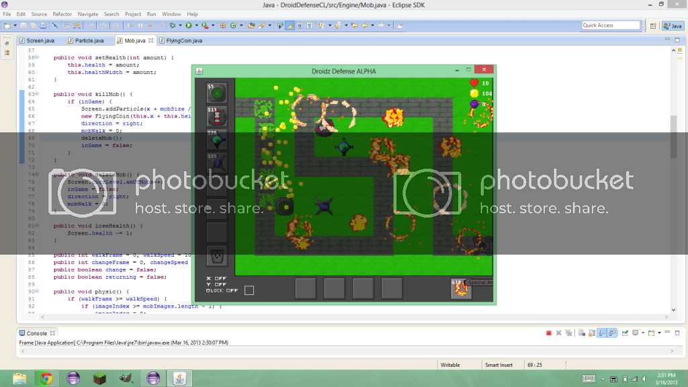
Task: Toggle Show Whitespace Characters button
Action: pyautogui.click(x=310, y=26)
